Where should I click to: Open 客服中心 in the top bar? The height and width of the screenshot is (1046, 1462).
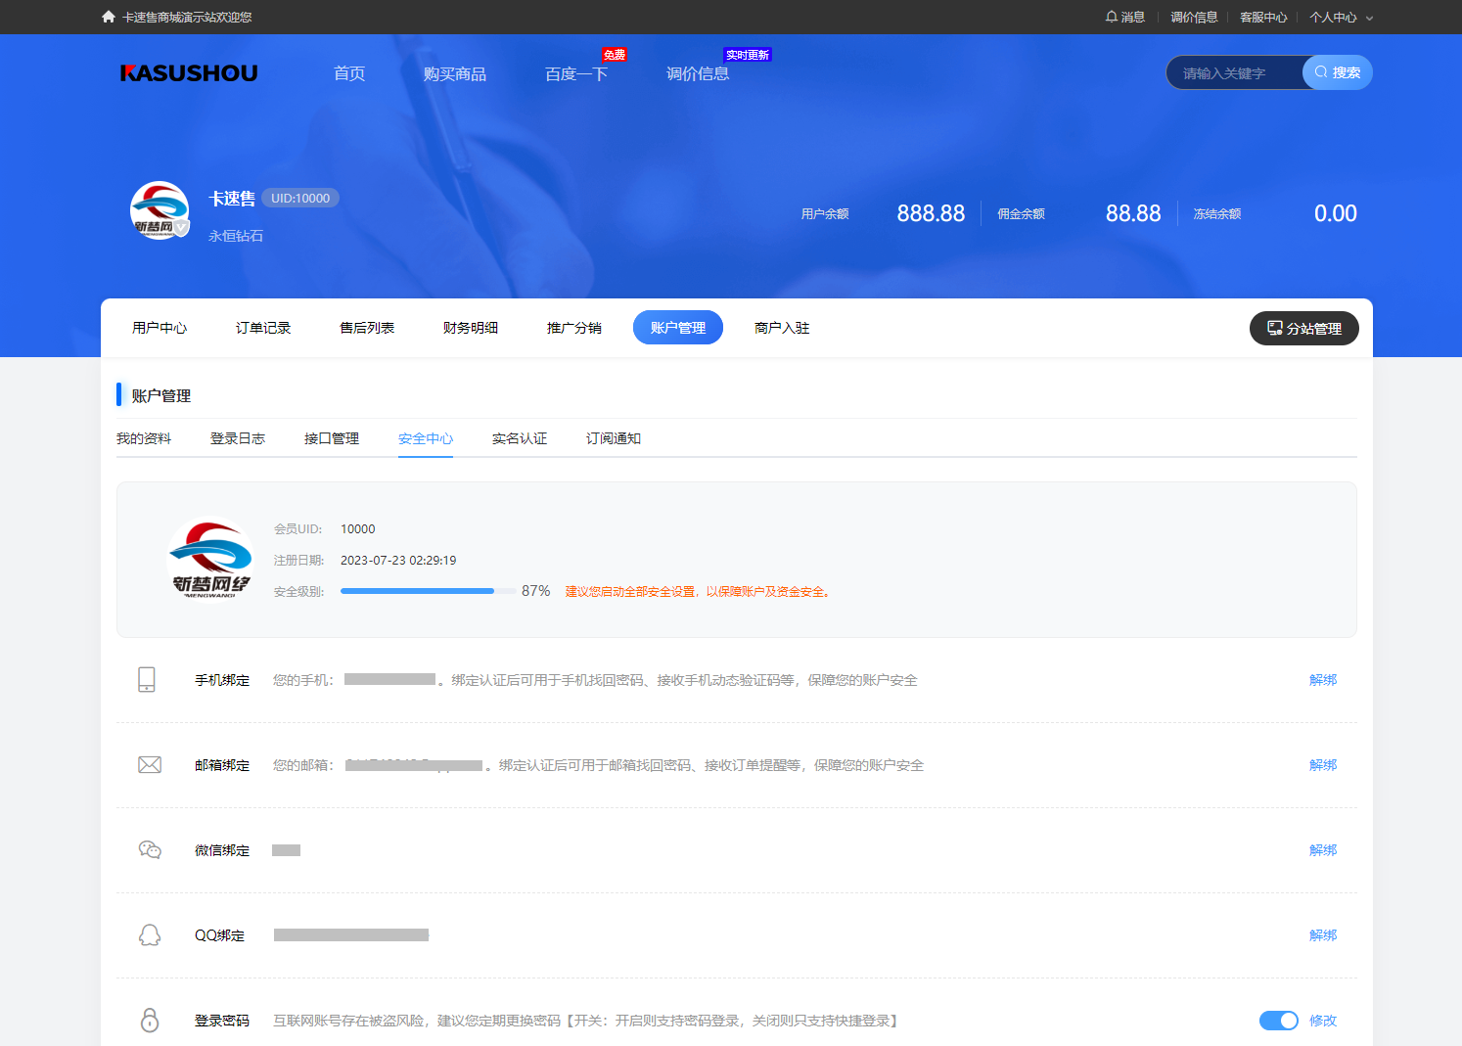[1263, 18]
